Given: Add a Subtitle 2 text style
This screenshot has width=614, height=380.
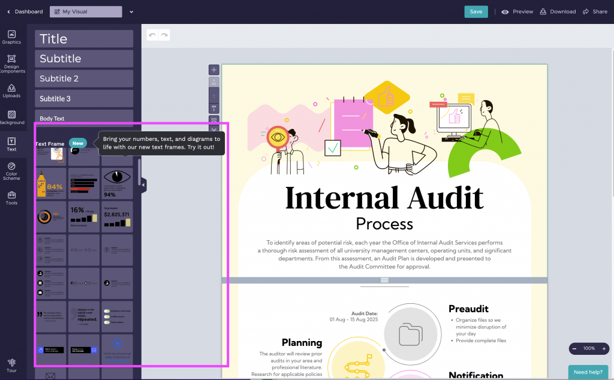Looking at the screenshot, I should coord(84,79).
